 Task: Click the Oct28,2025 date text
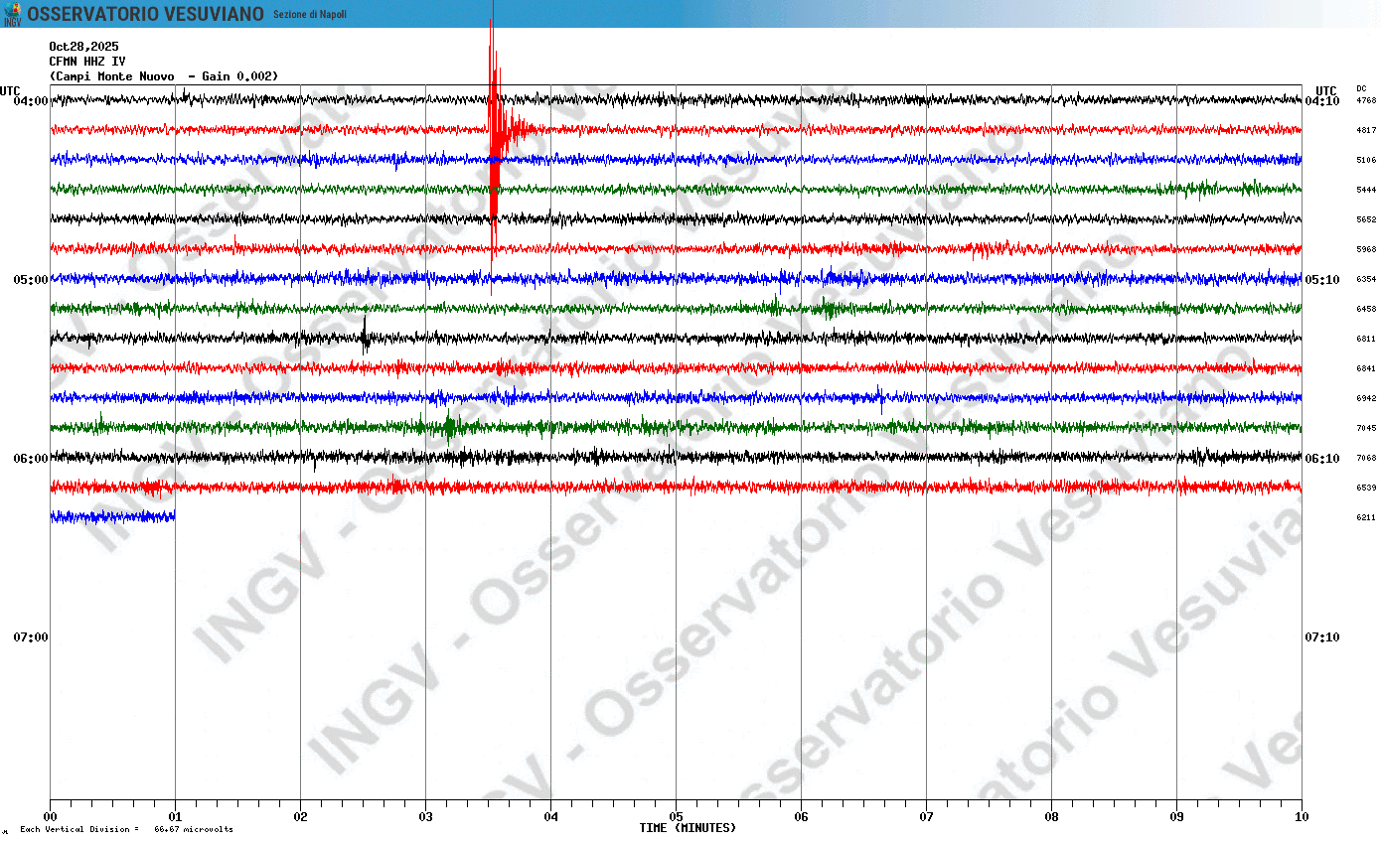click(x=83, y=46)
